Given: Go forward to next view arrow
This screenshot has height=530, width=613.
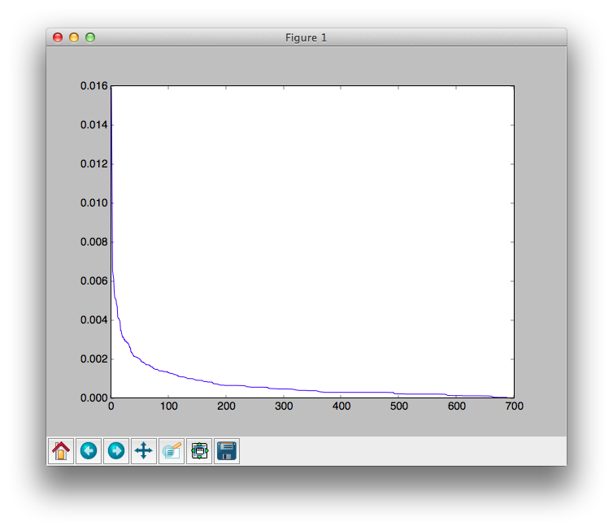Looking at the screenshot, I should click(x=116, y=451).
